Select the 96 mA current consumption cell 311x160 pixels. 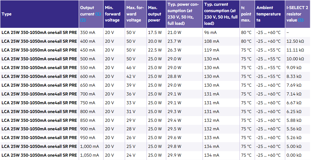(x=221, y=32)
